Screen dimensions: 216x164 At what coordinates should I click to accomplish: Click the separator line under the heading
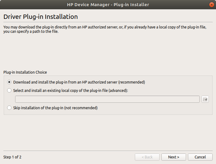tap(108, 22)
